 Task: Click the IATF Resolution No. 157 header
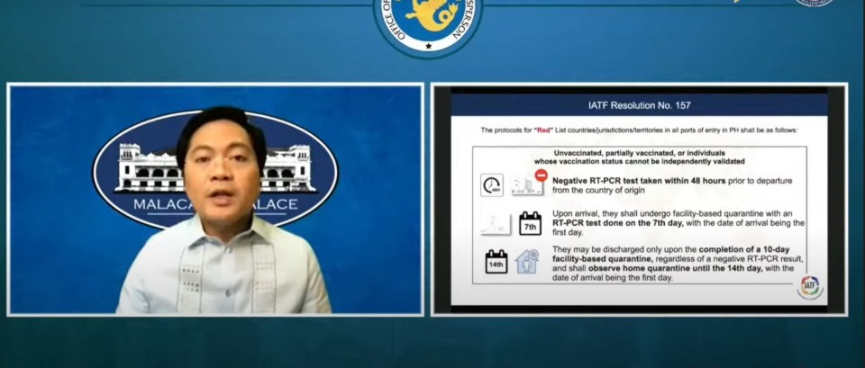638,105
